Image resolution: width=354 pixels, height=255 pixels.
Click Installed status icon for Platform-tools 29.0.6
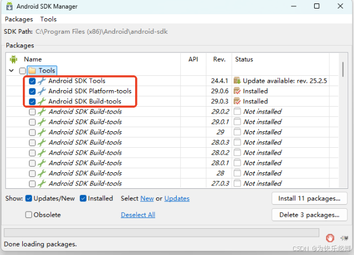[237, 91]
